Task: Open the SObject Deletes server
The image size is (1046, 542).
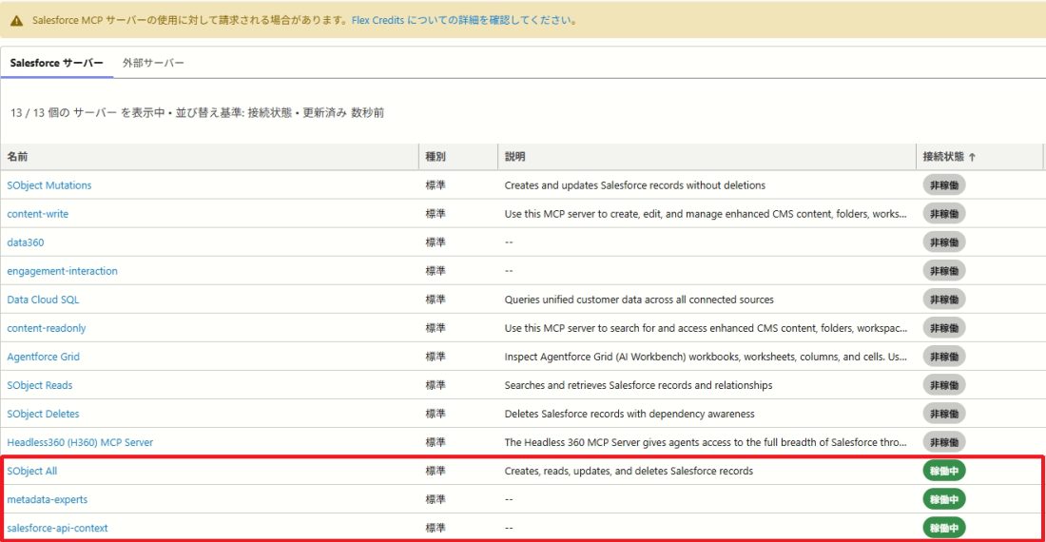Action: pyautogui.click(x=43, y=414)
